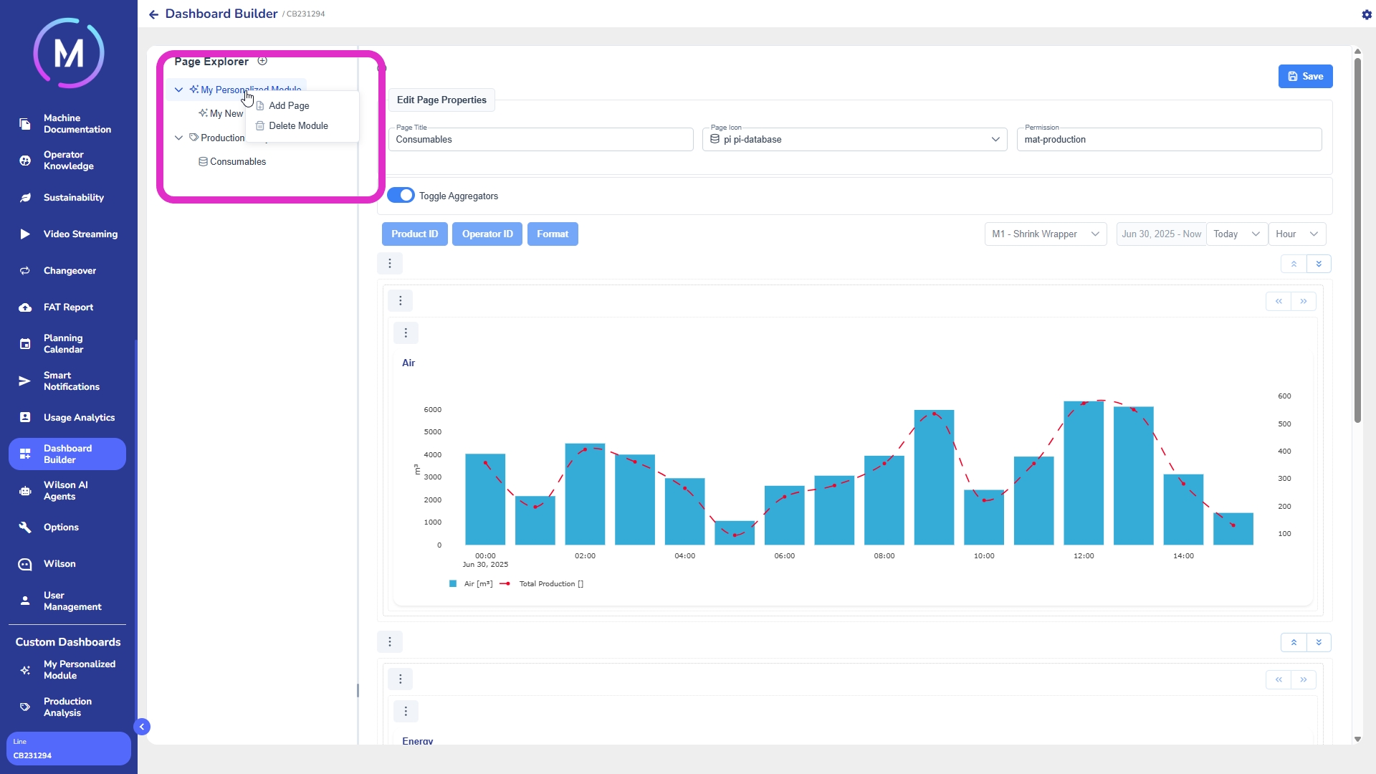Toggle the Operator ID aggregator
This screenshot has width=1376, height=774.
[x=487, y=234]
